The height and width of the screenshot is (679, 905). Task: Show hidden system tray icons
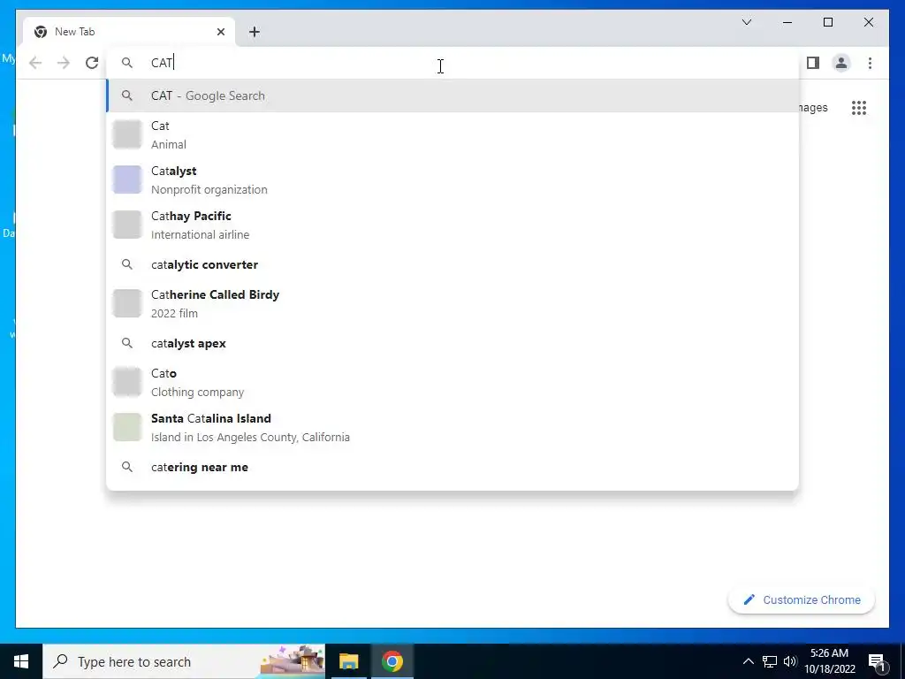tap(748, 661)
